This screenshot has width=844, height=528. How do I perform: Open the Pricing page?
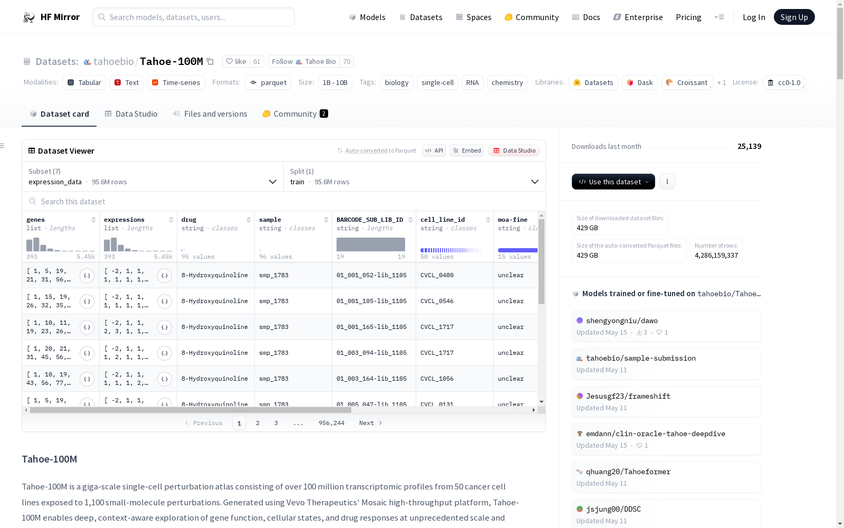pyautogui.click(x=688, y=17)
